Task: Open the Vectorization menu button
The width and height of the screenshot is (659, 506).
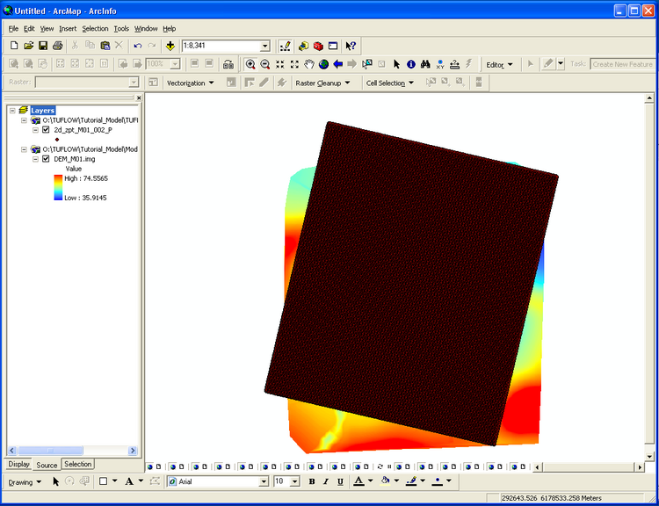Action: click(190, 83)
